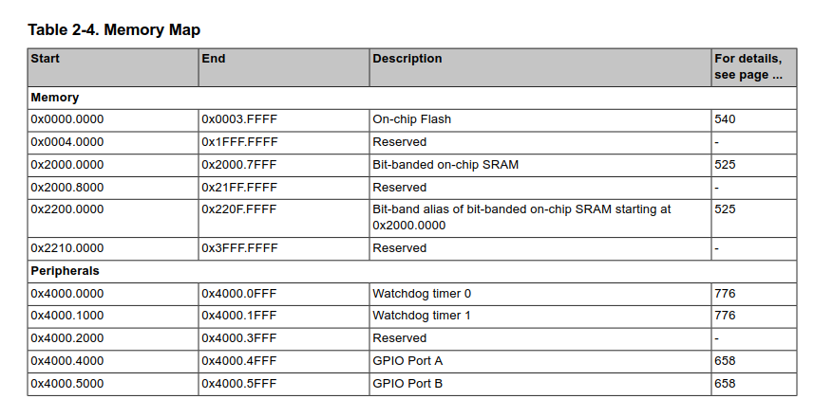Image resolution: width=814 pixels, height=399 pixels.
Task: Click the Peripherals section heading row
Action: tap(65, 271)
